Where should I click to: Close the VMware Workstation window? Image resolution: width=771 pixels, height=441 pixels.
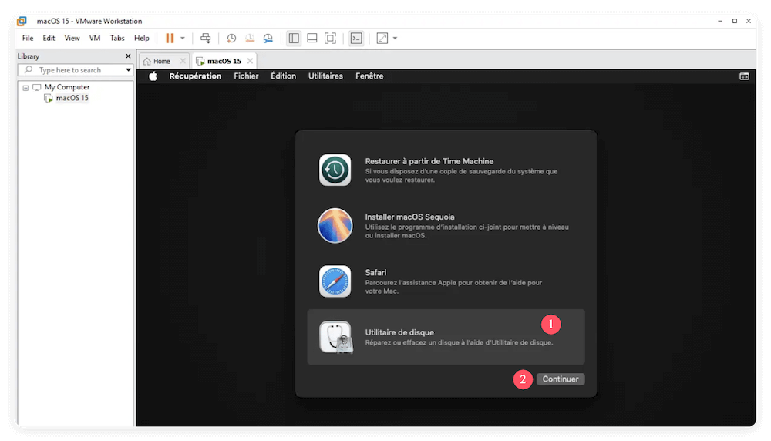(749, 21)
